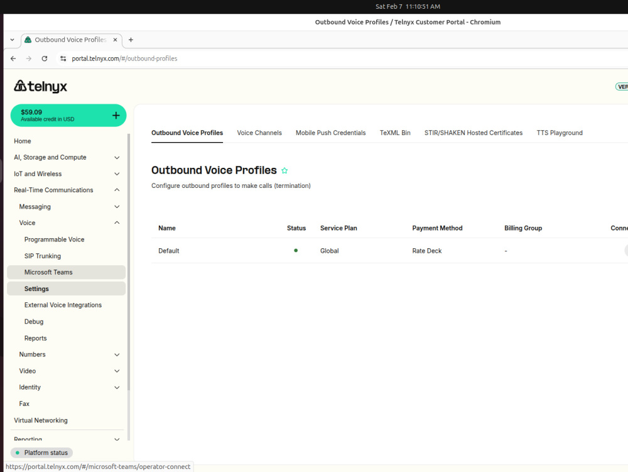Click the Payment Method column header

[437, 228]
